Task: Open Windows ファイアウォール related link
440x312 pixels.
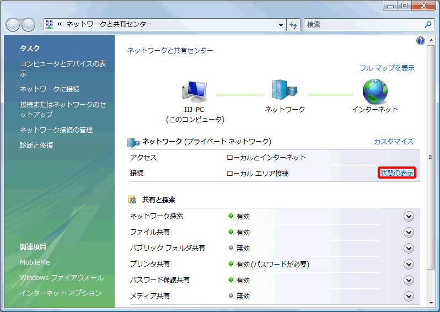Action: (62, 278)
